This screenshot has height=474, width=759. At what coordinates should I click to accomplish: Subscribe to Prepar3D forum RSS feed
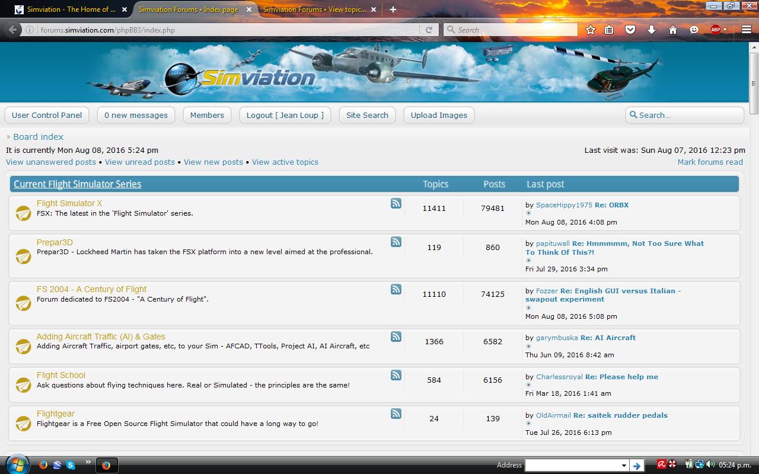coord(396,242)
